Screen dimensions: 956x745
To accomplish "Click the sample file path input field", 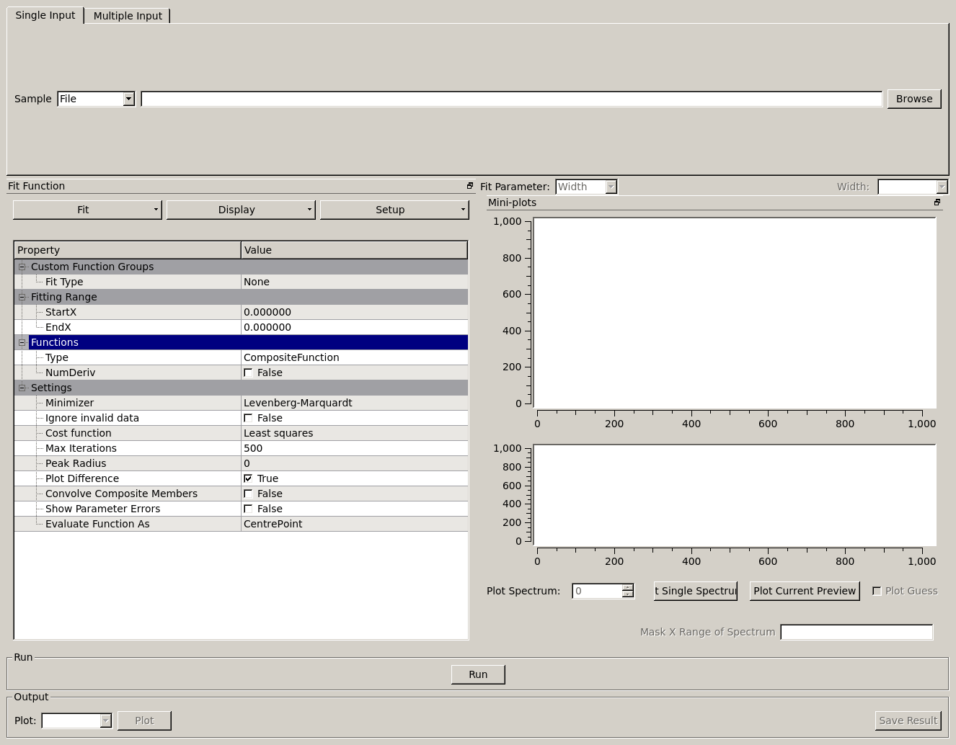I will point(511,99).
